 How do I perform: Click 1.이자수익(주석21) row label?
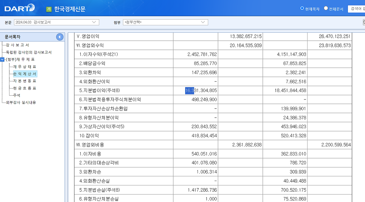(x=99, y=54)
